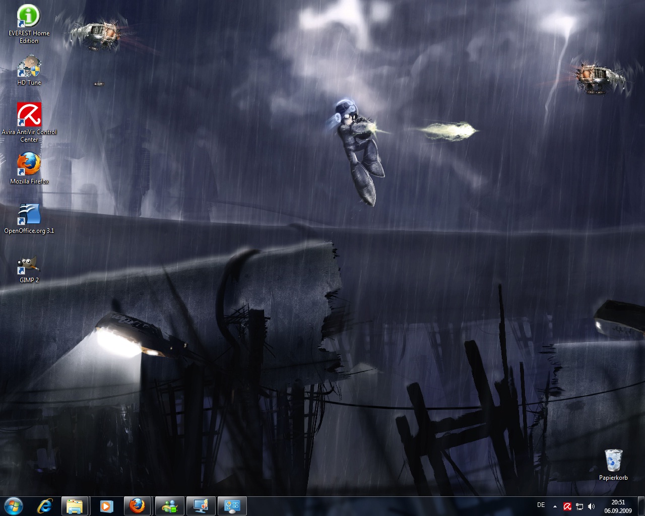Click the Windows Start orb
This screenshot has width=645, height=516.
(x=13, y=505)
